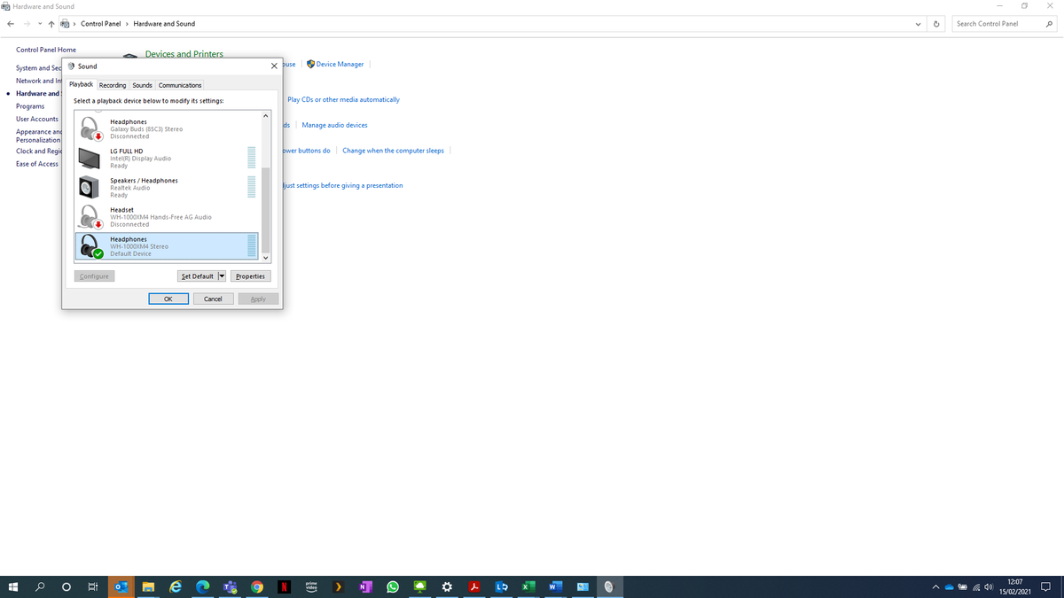Open the Set Default dropdown arrow
The height and width of the screenshot is (598, 1064).
[222, 276]
